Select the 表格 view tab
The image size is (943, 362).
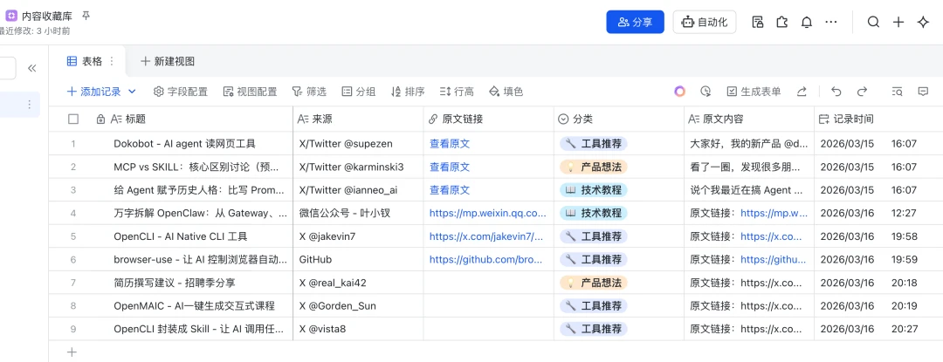84,61
